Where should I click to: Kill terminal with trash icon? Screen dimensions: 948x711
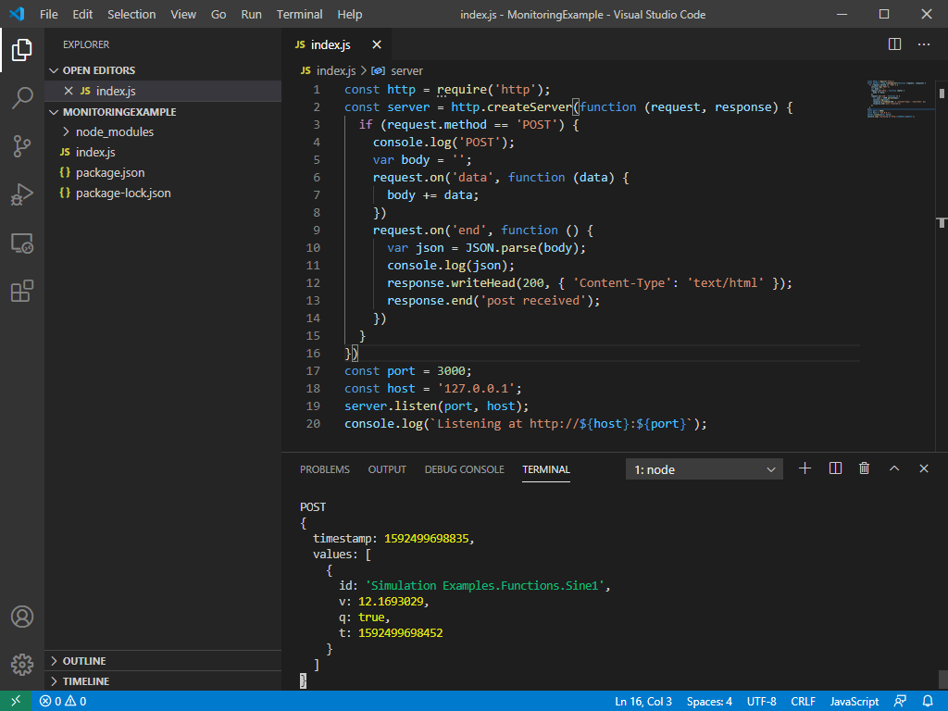pos(864,468)
